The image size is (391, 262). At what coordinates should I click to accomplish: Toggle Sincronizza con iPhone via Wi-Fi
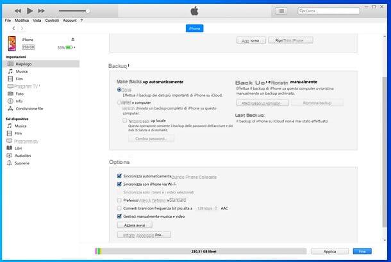click(x=119, y=184)
